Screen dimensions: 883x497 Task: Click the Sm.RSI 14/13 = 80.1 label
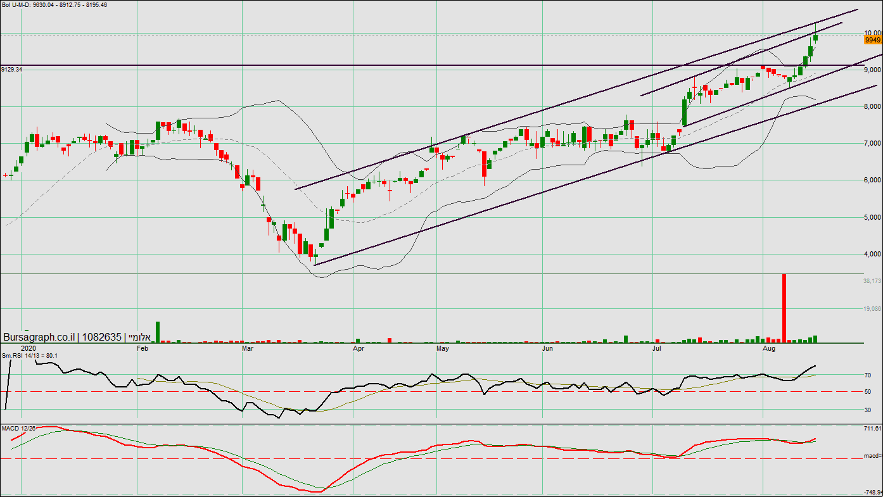(30, 356)
